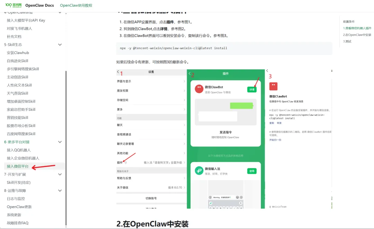Open the OpenClaw使用教程 nav link

click(x=76, y=5)
